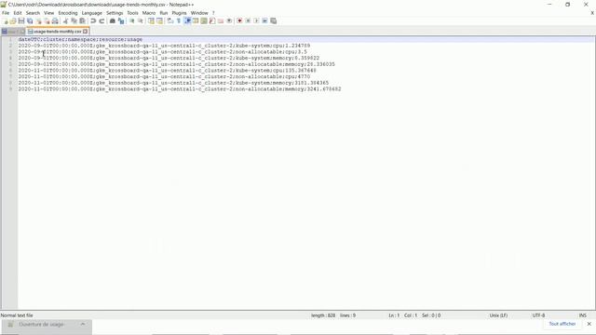Click the Paste toolbar icon

(x=82, y=20)
